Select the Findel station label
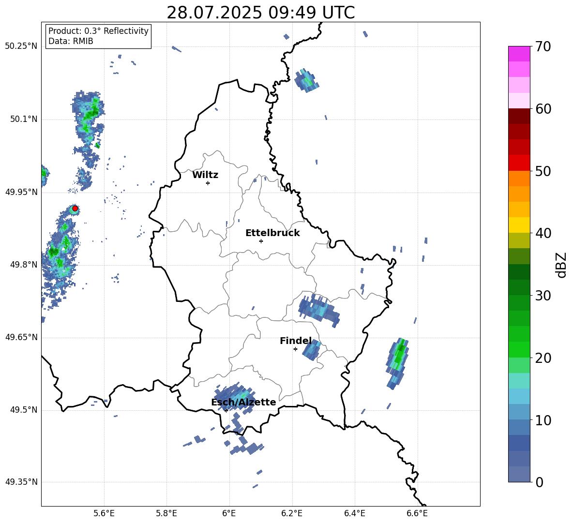 [296, 341]
